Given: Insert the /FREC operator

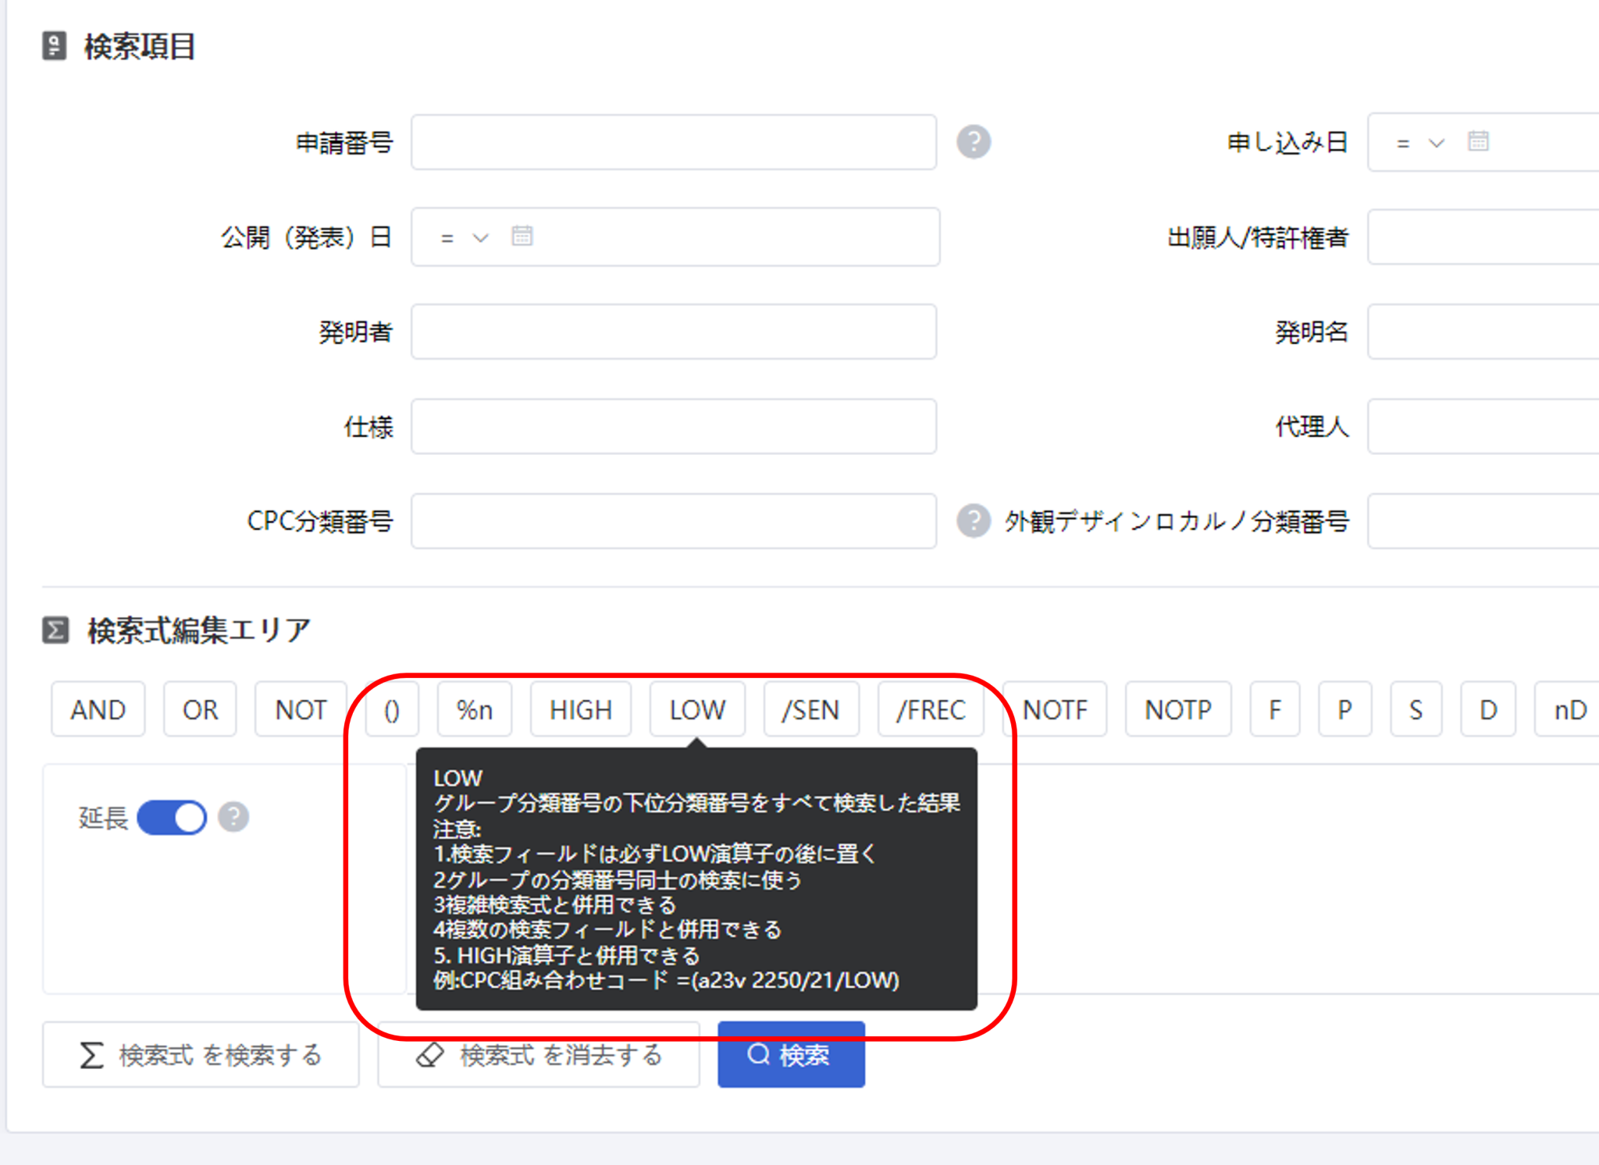Looking at the screenshot, I should click(x=931, y=709).
